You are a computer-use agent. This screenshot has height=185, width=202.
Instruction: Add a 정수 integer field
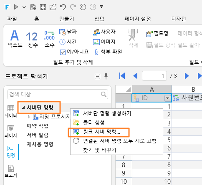click(x=33, y=40)
